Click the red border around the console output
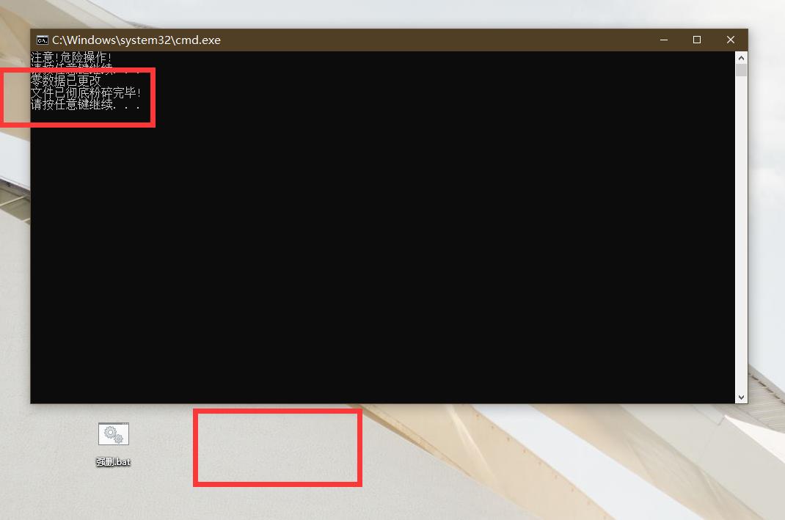 (153, 98)
